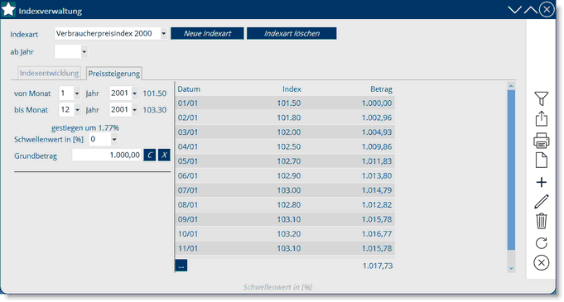Select row 05/01

[x=285, y=161]
